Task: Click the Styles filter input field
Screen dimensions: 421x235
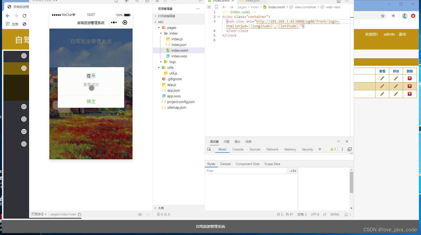Action: point(246,171)
